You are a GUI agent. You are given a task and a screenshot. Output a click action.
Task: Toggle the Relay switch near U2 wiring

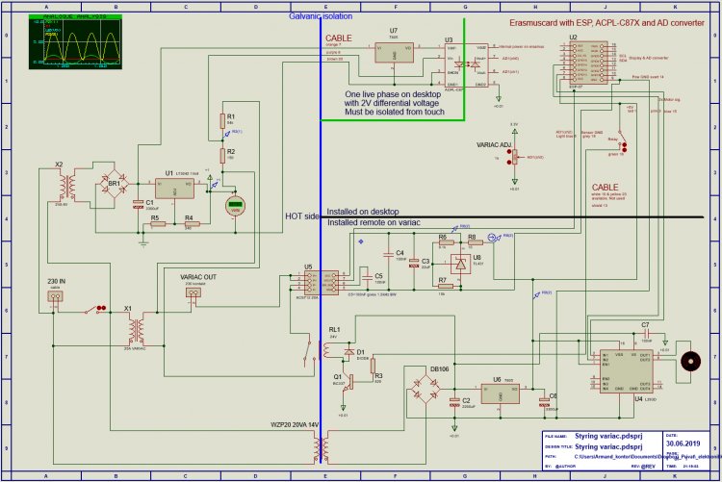click(622, 141)
